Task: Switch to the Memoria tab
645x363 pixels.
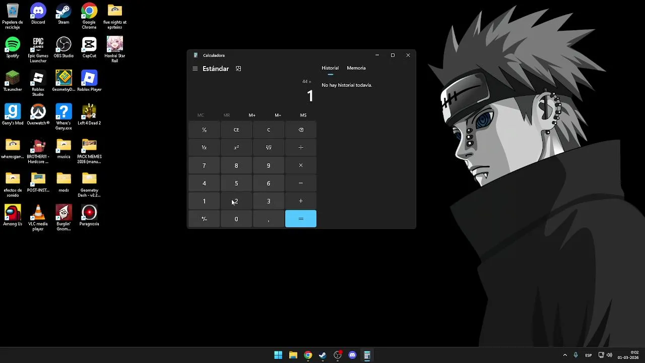Action: [x=356, y=68]
